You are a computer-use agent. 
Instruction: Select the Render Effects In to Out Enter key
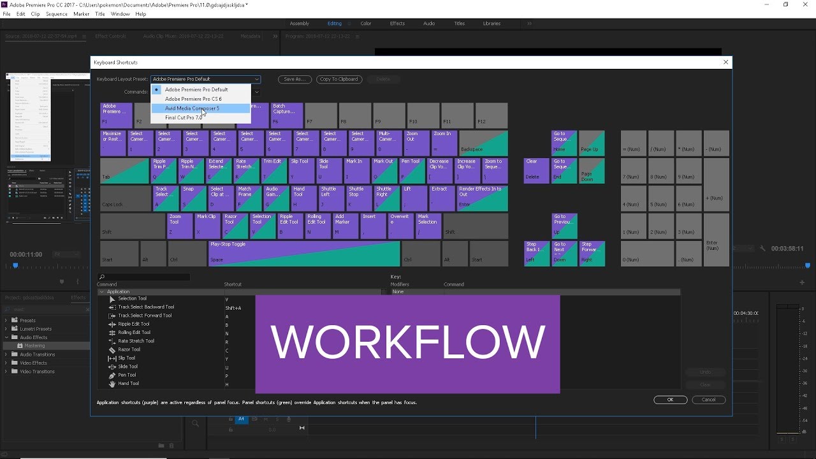pyautogui.click(x=483, y=198)
